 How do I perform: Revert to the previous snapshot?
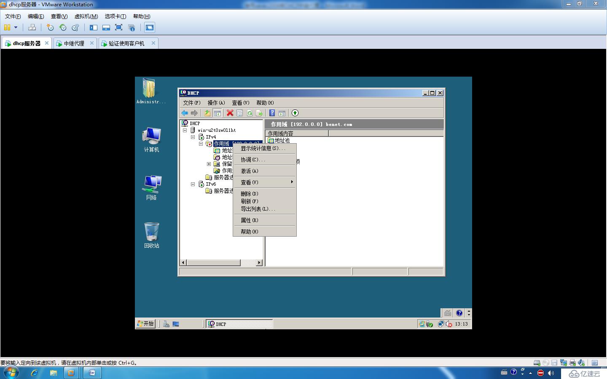63,27
